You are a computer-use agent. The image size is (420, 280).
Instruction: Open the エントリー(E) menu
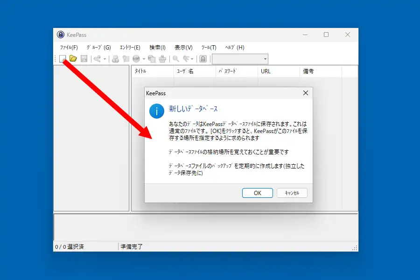[130, 48]
